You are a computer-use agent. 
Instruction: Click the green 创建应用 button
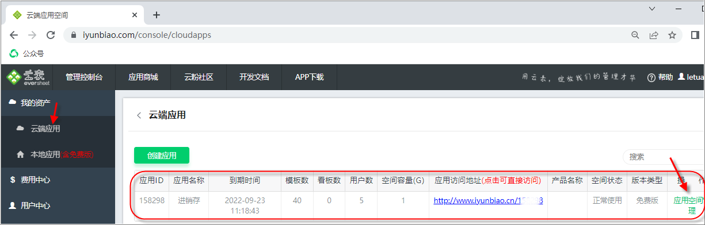point(162,156)
